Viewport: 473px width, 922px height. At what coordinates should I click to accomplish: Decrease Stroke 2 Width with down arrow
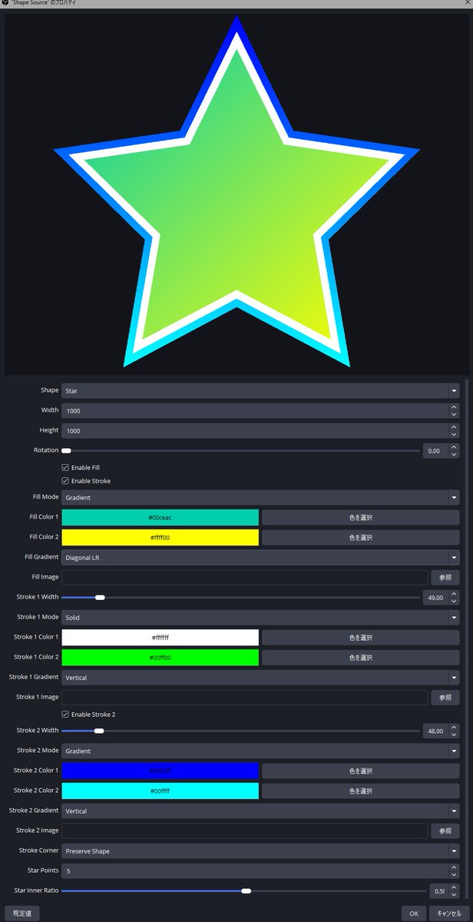(x=454, y=735)
